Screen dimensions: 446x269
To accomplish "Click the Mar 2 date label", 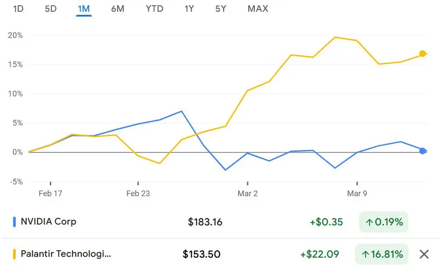I will coord(248,194).
